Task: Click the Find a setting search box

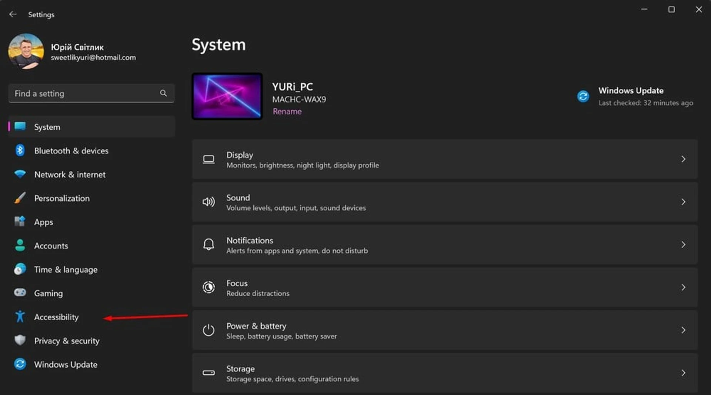Action: click(91, 93)
